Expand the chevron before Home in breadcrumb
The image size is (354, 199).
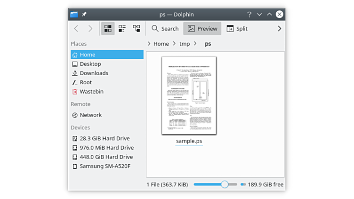[x=149, y=44]
